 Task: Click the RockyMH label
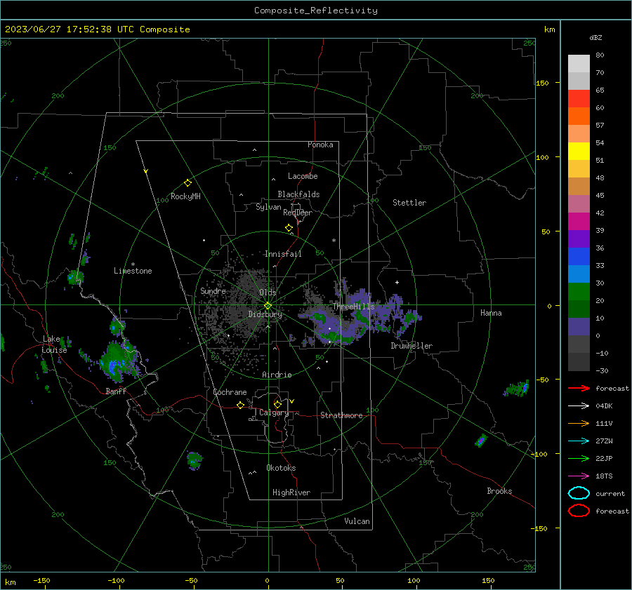pos(185,196)
